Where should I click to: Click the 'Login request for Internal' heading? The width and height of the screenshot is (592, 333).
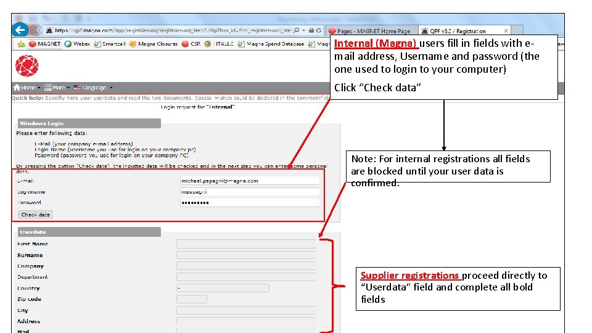click(x=198, y=107)
